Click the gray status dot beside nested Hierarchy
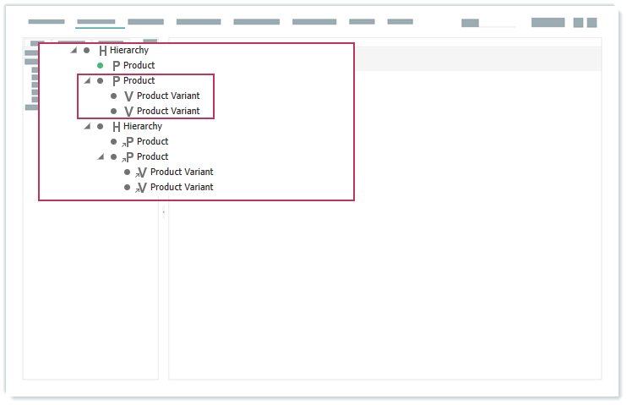 pyautogui.click(x=100, y=126)
